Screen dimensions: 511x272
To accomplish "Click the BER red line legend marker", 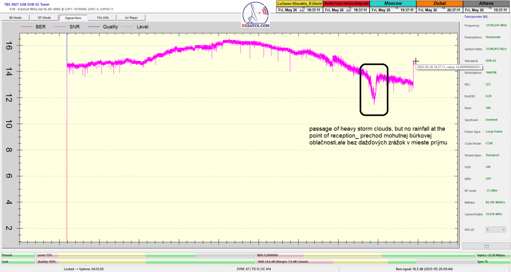I will [26, 27].
